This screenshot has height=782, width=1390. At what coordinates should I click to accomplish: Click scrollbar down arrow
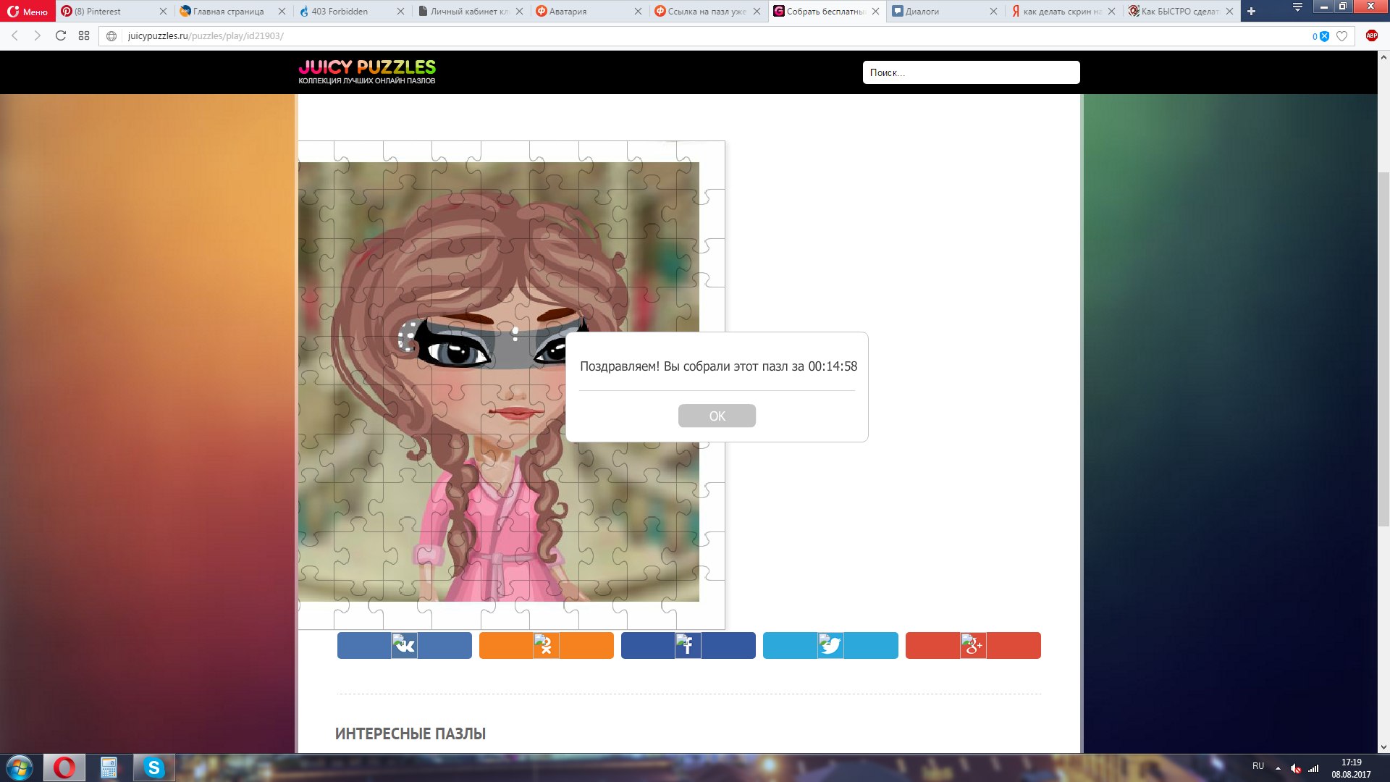pos(1383,747)
